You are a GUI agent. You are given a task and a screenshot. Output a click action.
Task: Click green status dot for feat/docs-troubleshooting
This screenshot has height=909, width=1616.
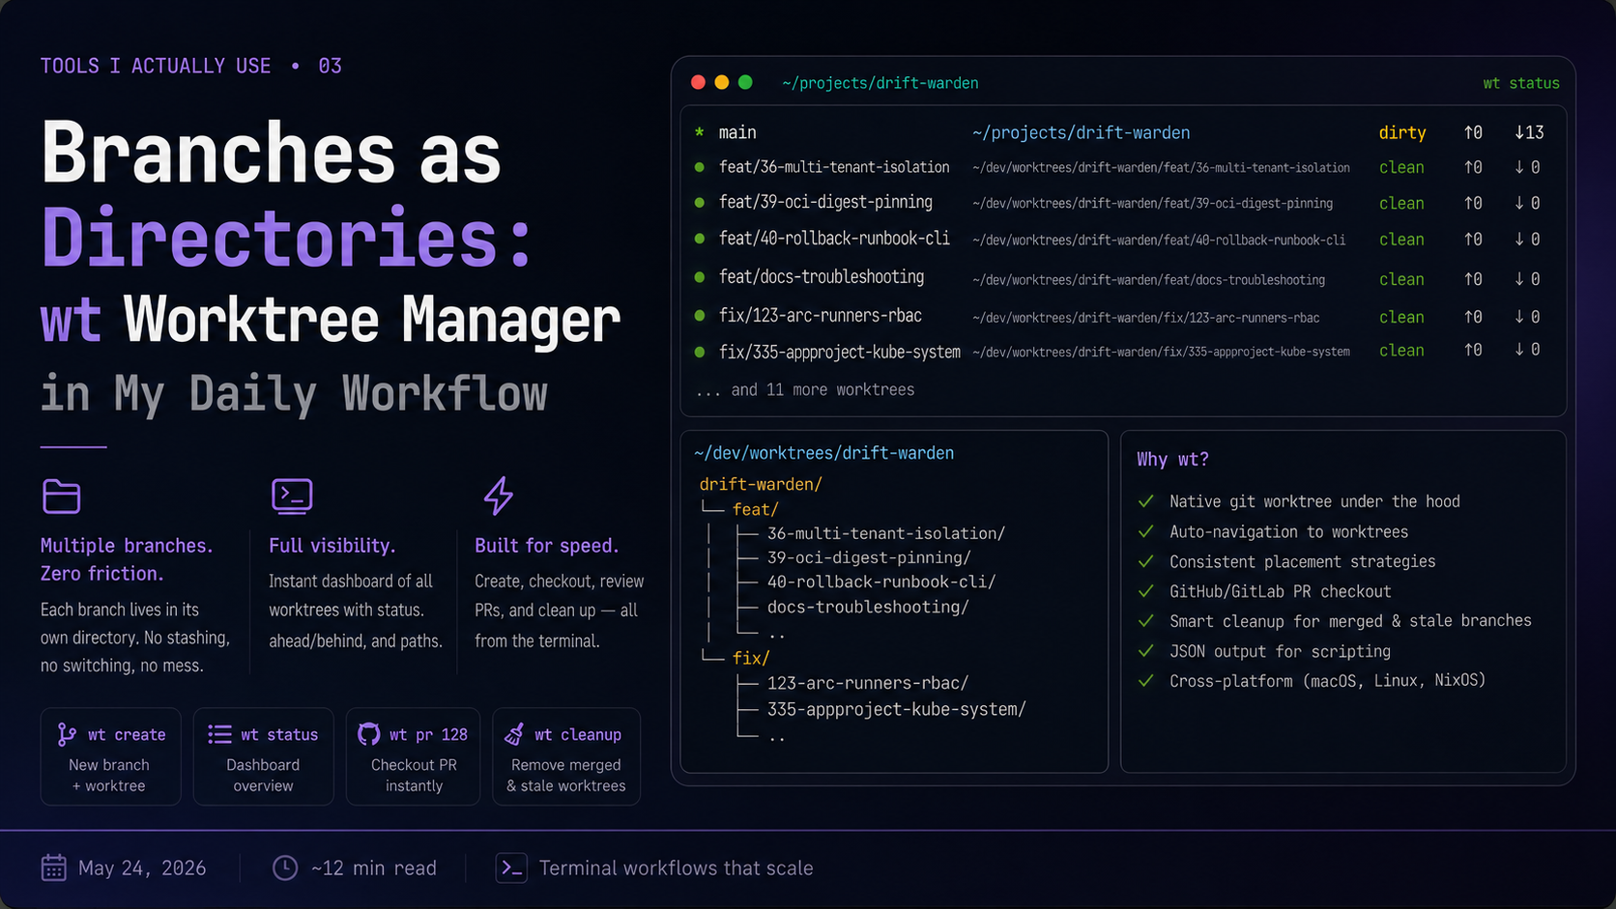pos(699,277)
